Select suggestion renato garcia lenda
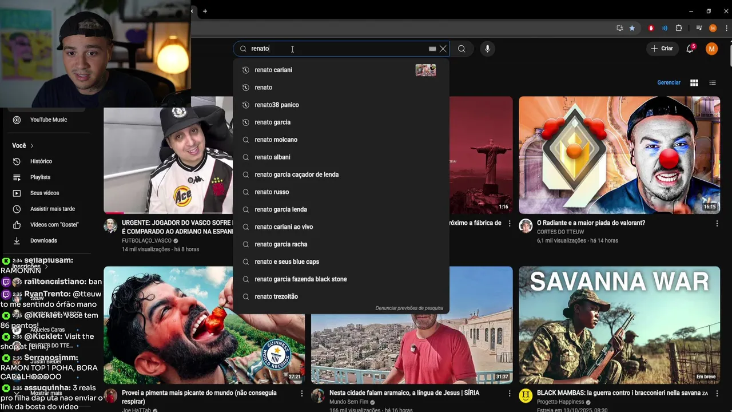Image resolution: width=732 pixels, height=412 pixels. (x=341, y=209)
